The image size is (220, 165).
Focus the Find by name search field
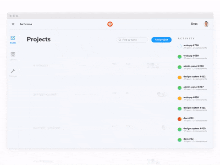click(132, 40)
